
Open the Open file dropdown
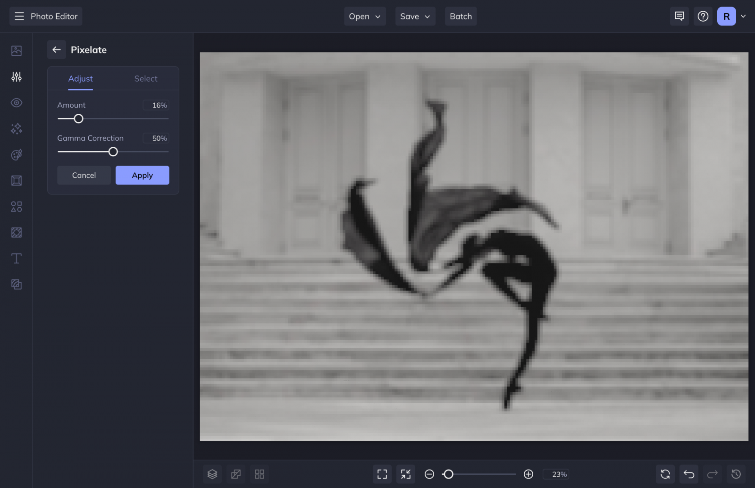[x=364, y=16]
